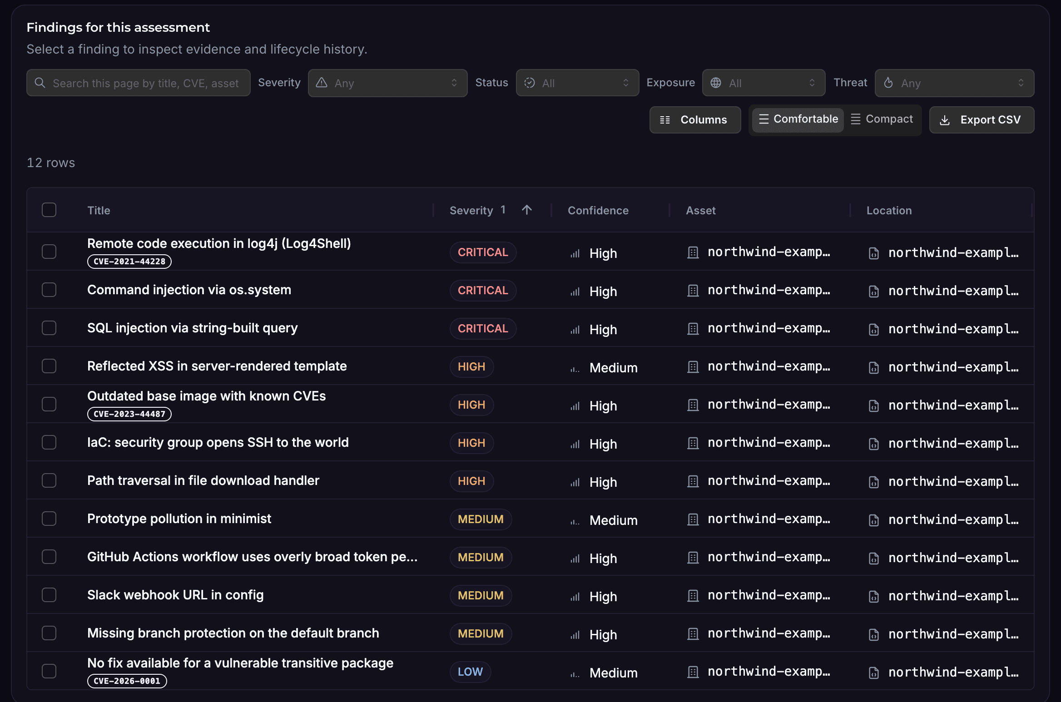Image resolution: width=1061 pixels, height=702 pixels.
Task: Sort by the Location column header
Action: pyautogui.click(x=889, y=210)
